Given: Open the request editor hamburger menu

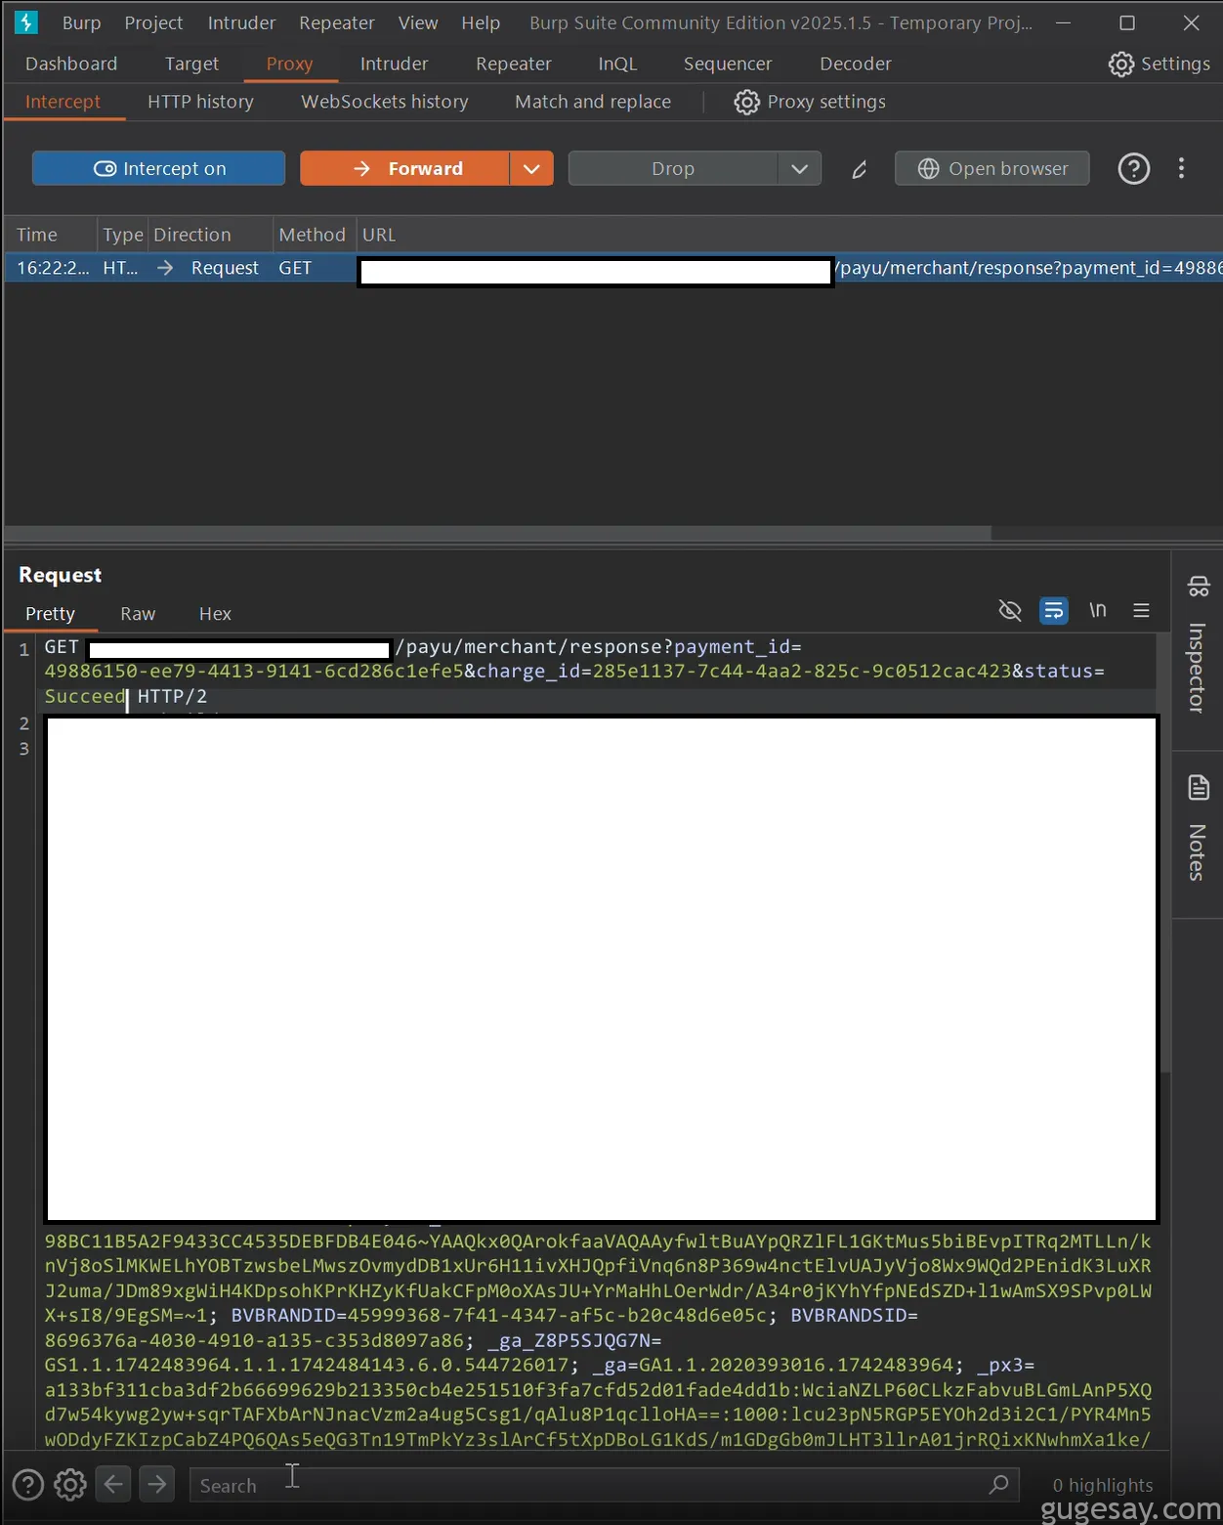Looking at the screenshot, I should 1141,610.
